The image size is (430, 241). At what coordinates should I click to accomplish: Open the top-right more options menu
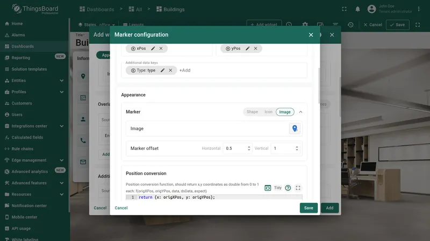pos(419,9)
